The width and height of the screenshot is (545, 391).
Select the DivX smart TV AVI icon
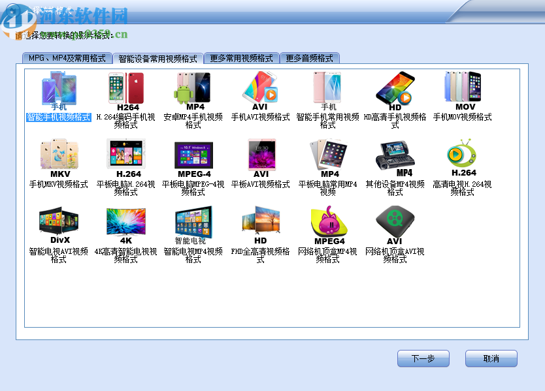pyautogui.click(x=59, y=225)
